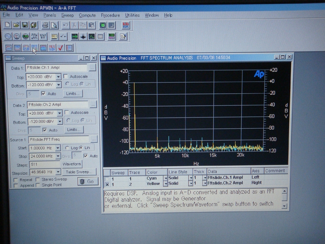This screenshot has width=325, height=244.
Task: Enable the Repeat checkbox
Action: tap(16, 180)
